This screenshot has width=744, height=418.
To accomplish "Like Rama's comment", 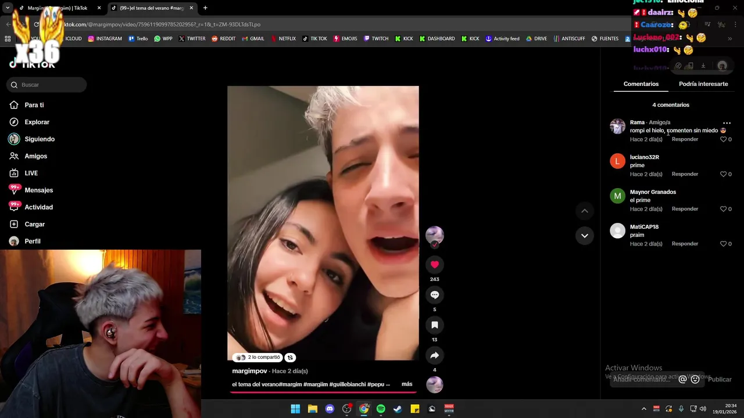I will pyautogui.click(x=723, y=139).
